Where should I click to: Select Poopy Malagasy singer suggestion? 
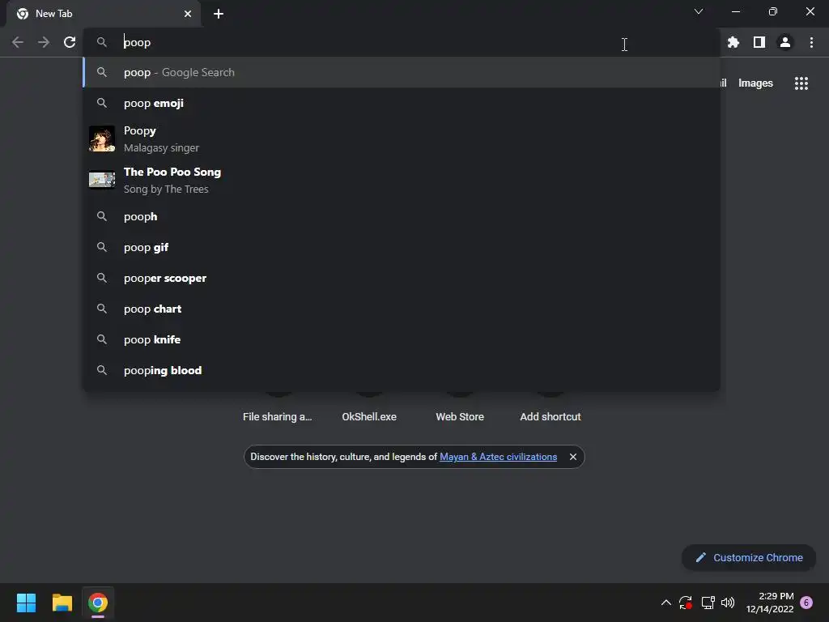coord(402,138)
